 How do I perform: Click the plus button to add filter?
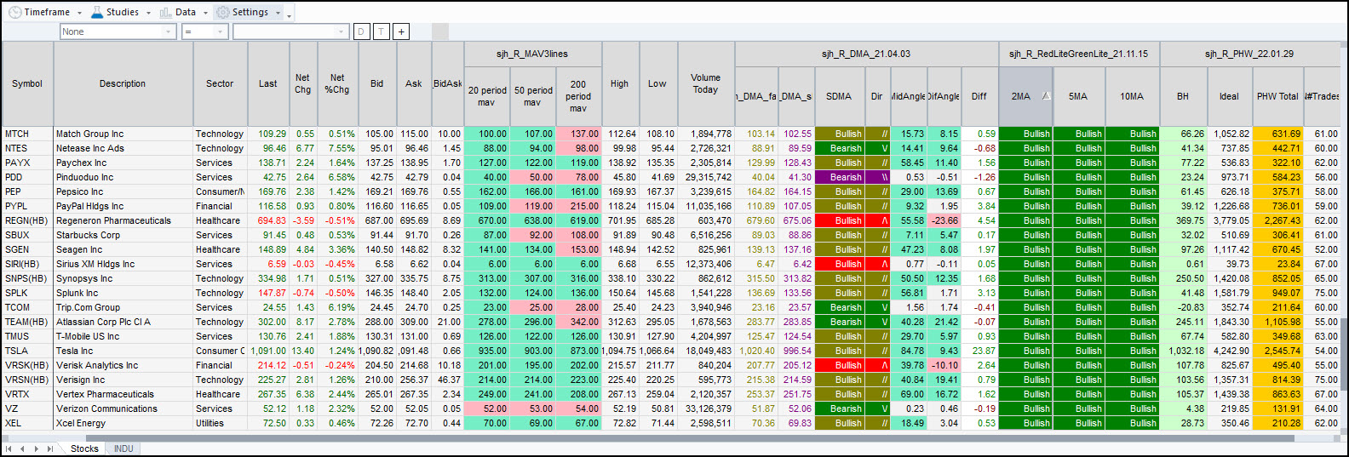click(401, 31)
